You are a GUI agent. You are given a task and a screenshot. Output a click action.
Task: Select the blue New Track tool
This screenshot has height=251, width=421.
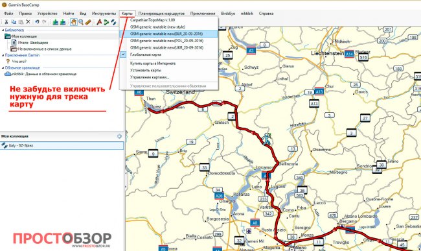(113, 22)
